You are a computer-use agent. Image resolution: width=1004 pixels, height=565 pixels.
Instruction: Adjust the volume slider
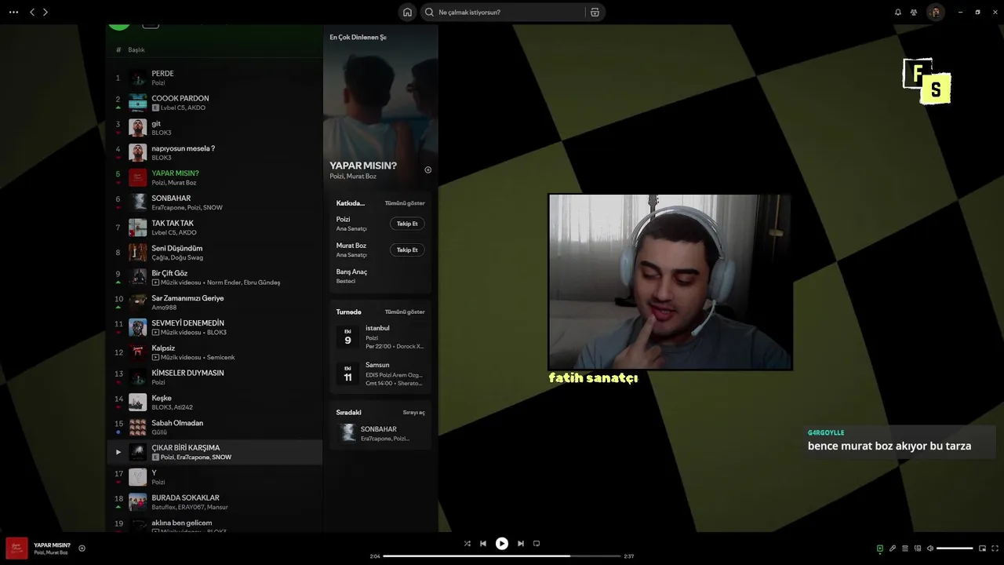[955, 549]
